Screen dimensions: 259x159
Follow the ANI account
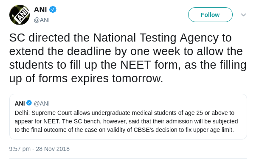coord(210,15)
